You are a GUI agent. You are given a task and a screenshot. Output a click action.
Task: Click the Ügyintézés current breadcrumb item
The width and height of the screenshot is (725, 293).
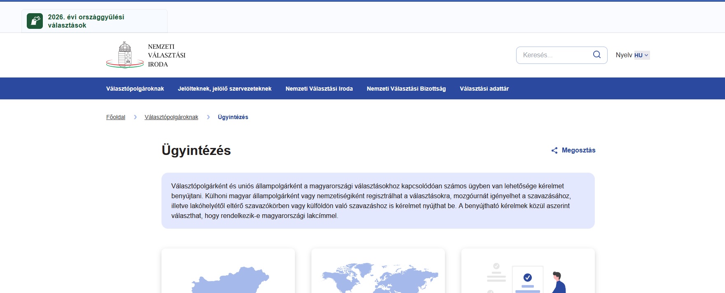pyautogui.click(x=233, y=117)
